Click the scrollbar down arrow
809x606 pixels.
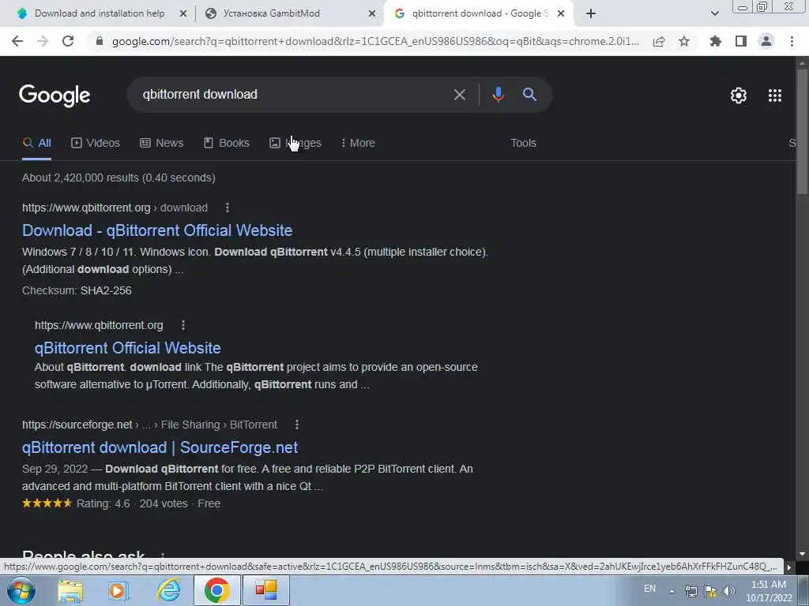pyautogui.click(x=802, y=554)
